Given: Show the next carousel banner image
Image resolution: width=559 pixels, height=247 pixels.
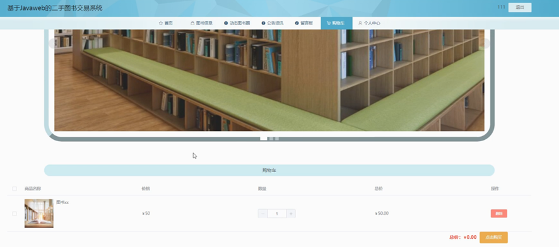Looking at the screenshot, I should click(486, 43).
